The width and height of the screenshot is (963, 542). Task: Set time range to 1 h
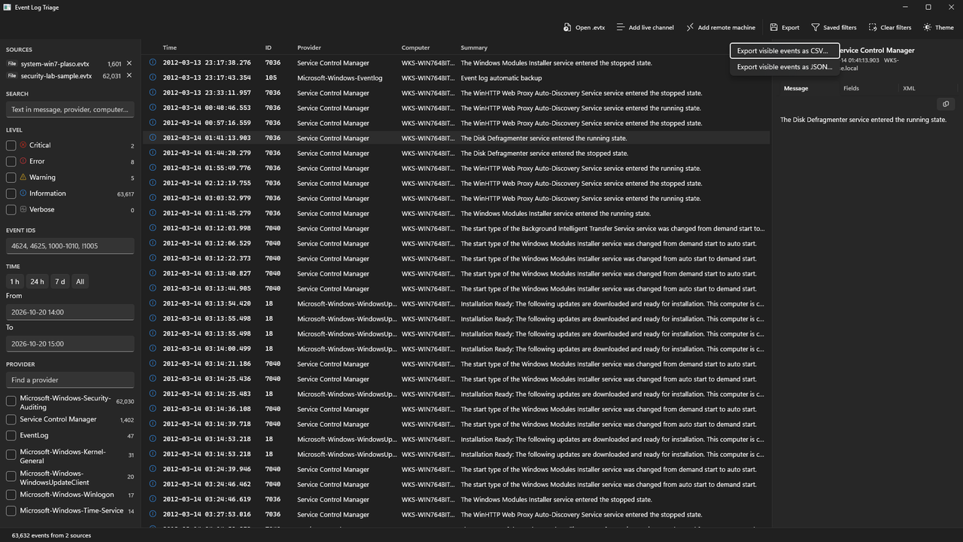click(14, 282)
